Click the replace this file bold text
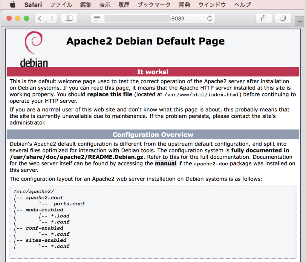306x262 pixels. pos(110,94)
